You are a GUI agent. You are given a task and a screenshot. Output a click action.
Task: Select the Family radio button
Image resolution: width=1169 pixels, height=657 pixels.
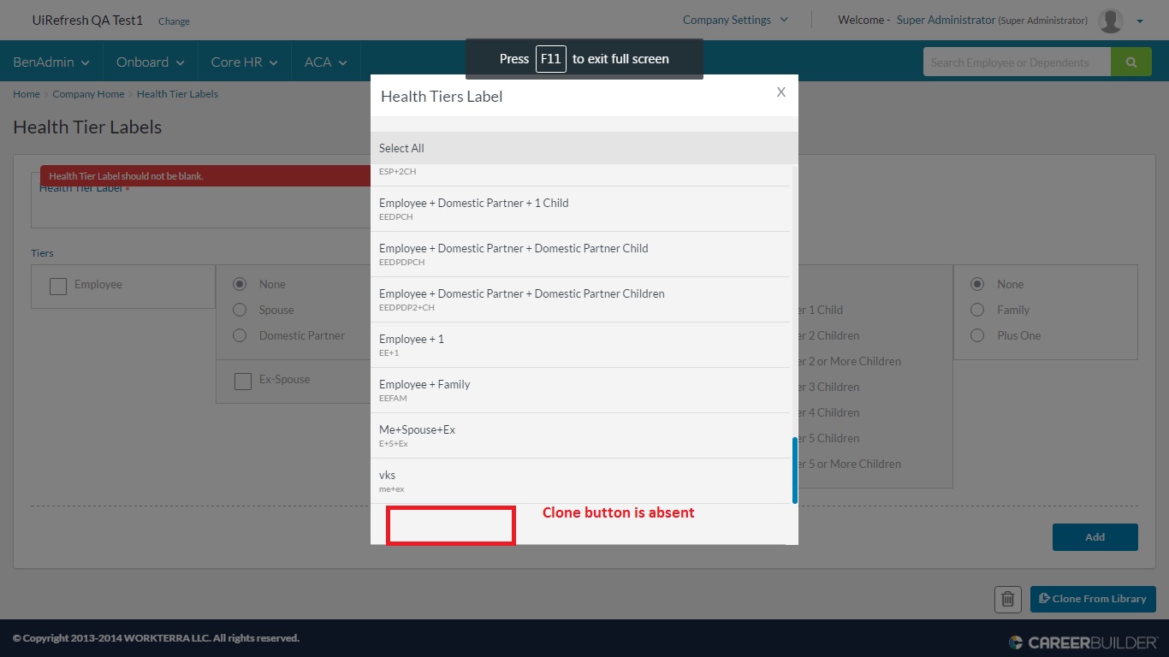[977, 310]
